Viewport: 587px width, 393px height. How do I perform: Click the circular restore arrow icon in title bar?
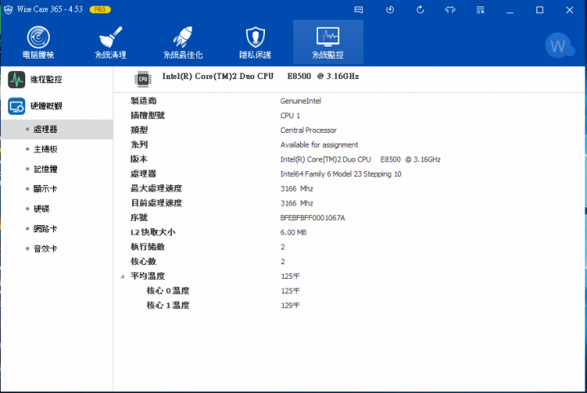coord(420,10)
